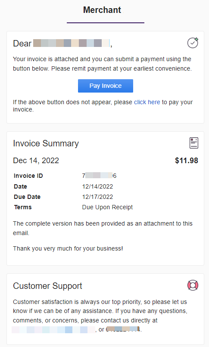Click the Customer Support heading
The width and height of the screenshot is (209, 347).
(47, 286)
